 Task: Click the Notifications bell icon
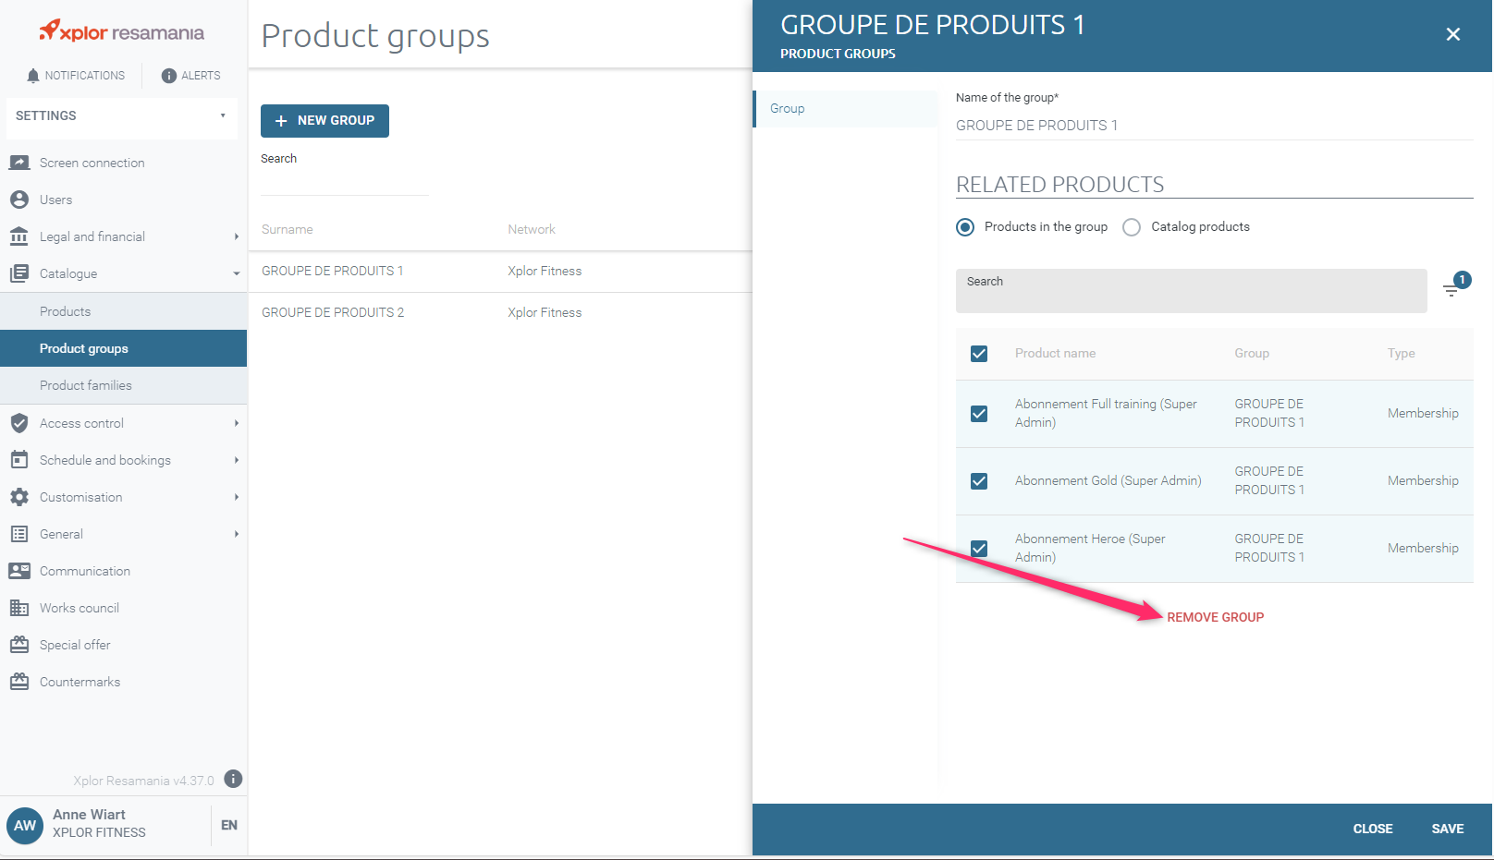click(x=33, y=76)
